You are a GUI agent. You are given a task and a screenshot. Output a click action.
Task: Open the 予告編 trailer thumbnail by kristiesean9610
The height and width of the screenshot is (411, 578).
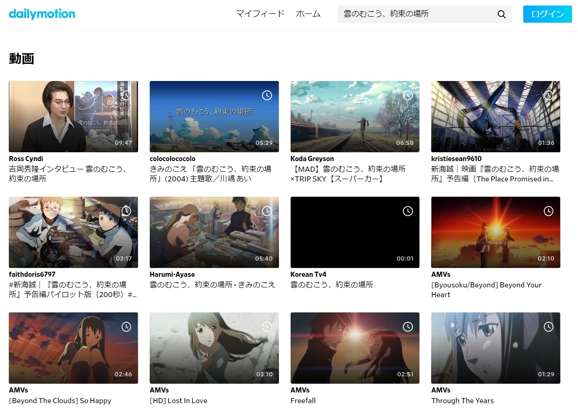click(495, 117)
